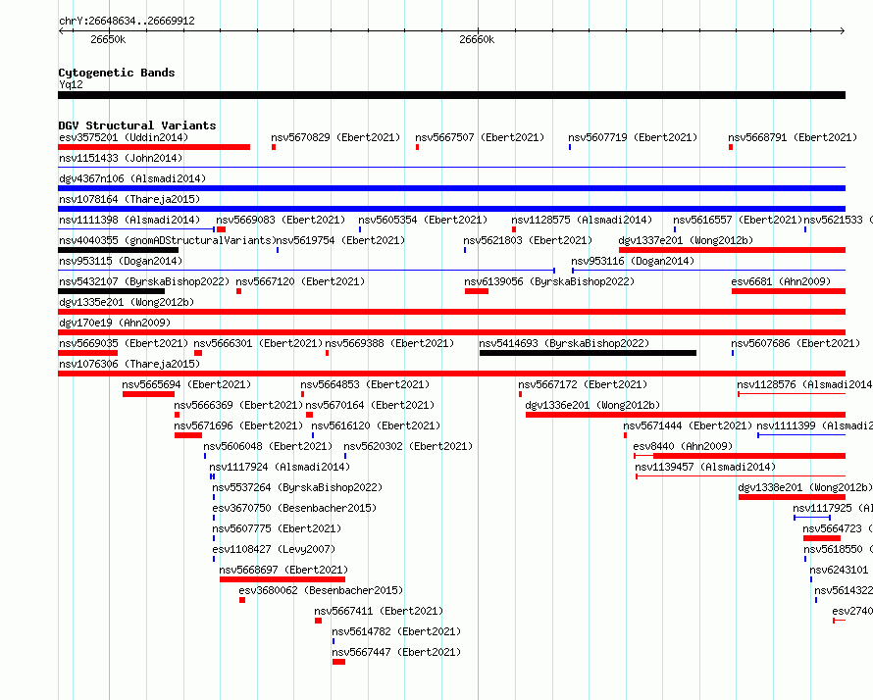Click the dgv4367n106 (Alsmadi2014) label
The image size is (873, 700).
[x=132, y=178]
